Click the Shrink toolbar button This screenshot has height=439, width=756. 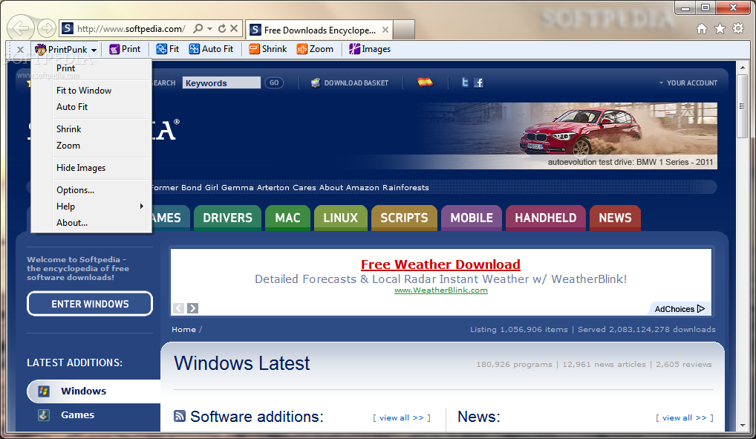(x=267, y=49)
